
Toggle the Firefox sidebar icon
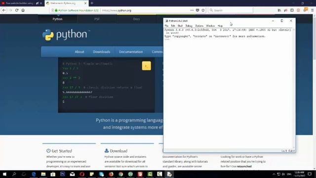(292, 10)
